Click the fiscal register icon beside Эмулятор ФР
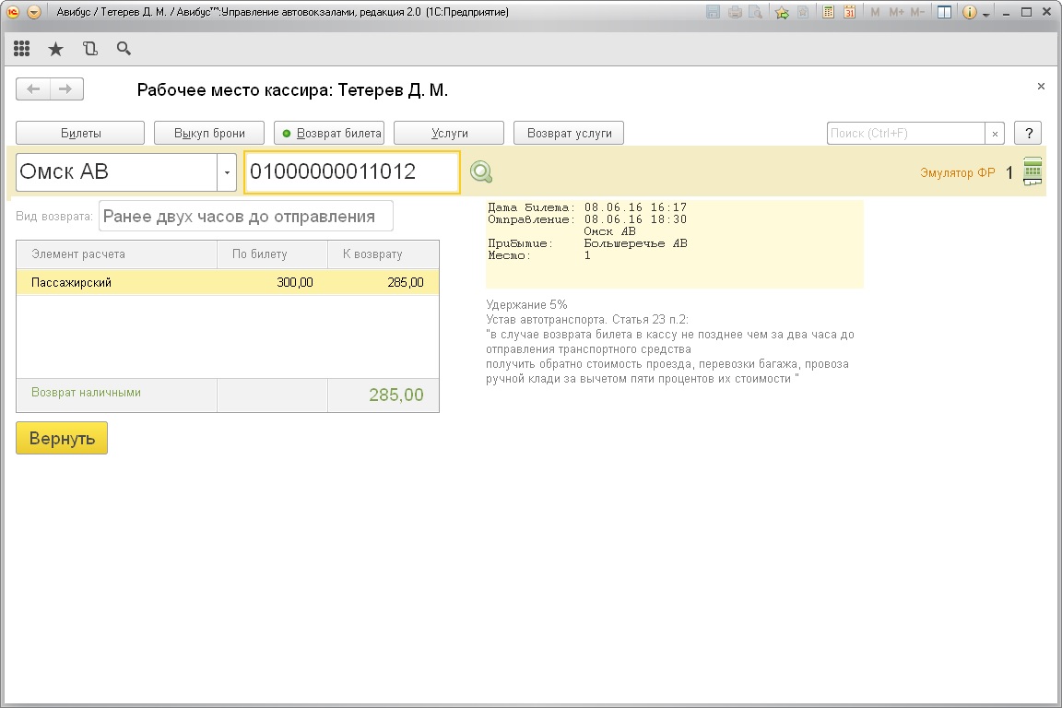This screenshot has width=1062, height=708. (1032, 171)
